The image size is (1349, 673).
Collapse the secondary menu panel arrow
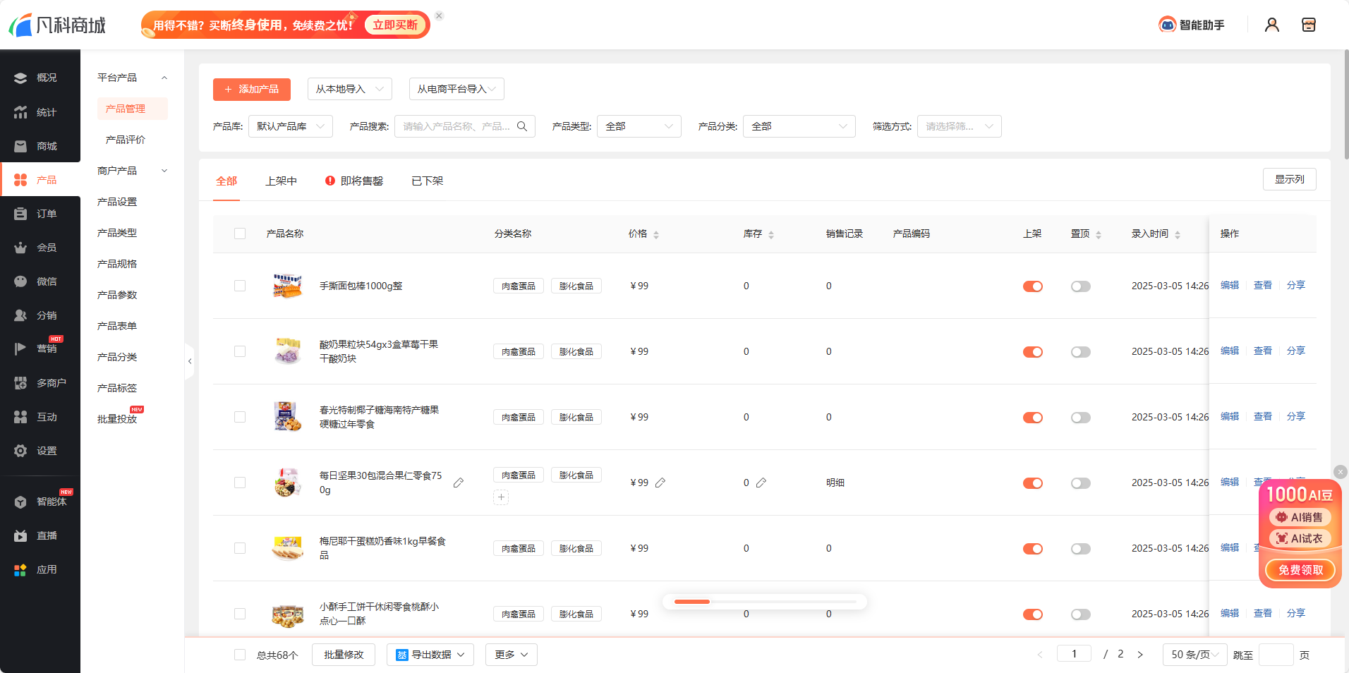click(189, 361)
